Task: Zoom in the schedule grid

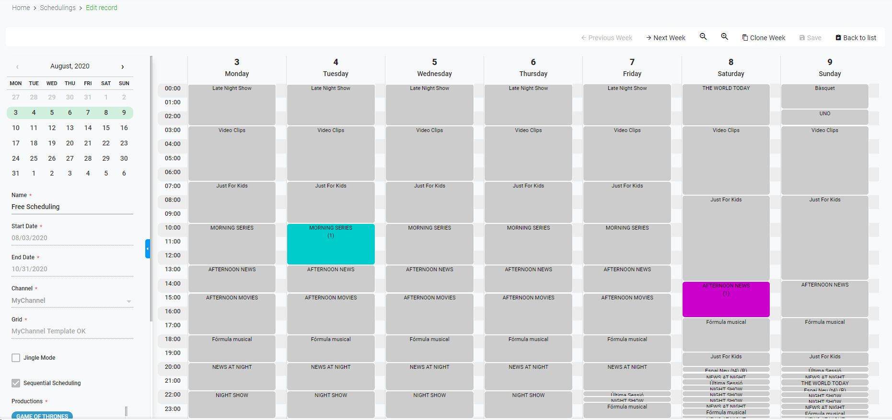Action: 725,37
